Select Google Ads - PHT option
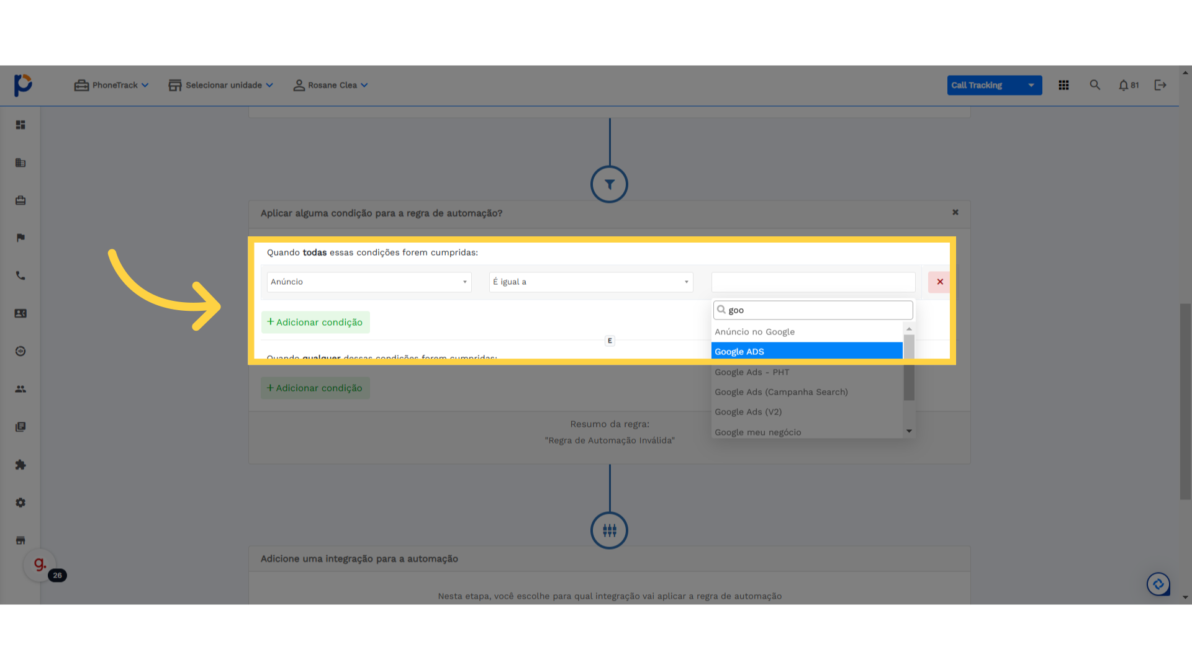 coord(806,372)
